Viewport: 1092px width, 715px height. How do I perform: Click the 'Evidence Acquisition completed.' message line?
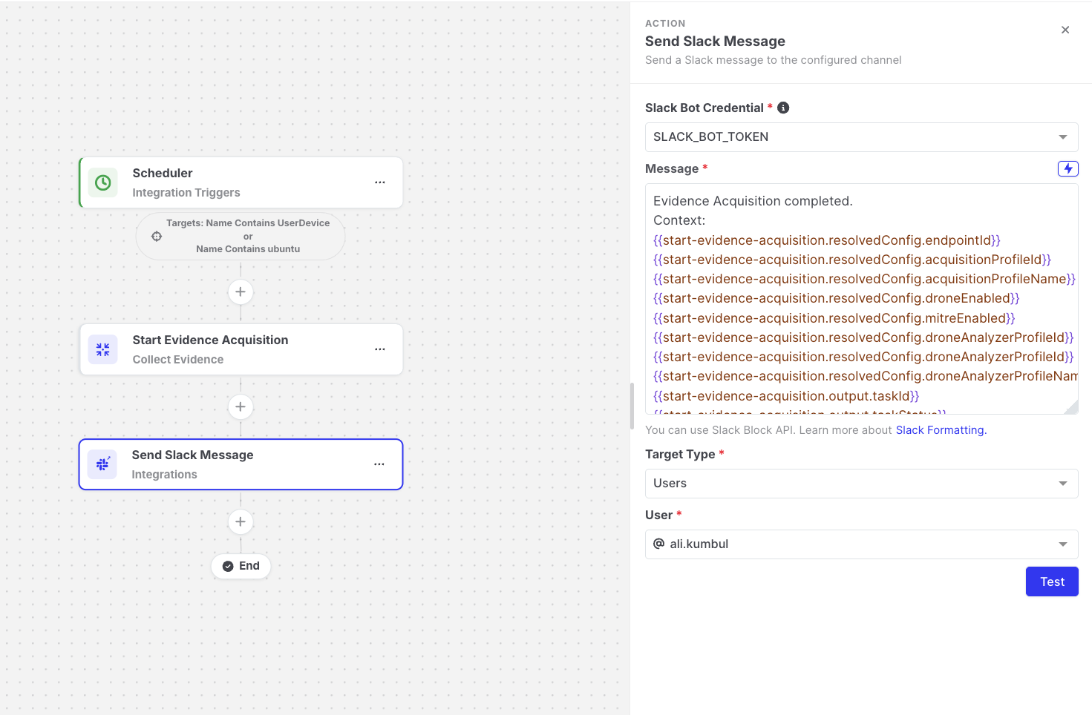(753, 201)
